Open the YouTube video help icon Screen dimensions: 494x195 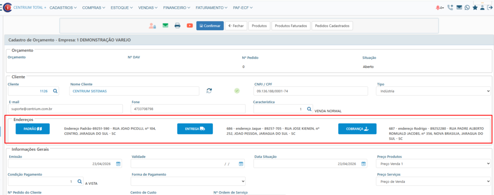[x=190, y=26]
